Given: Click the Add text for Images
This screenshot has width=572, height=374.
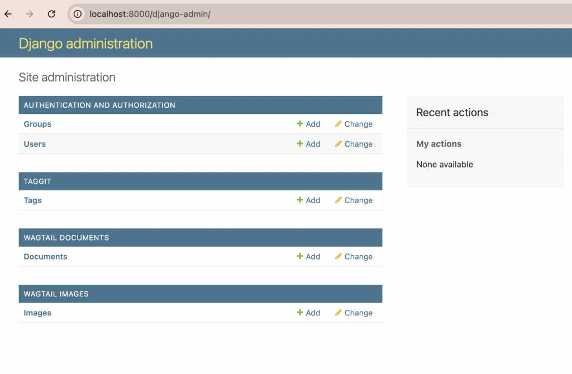Looking at the screenshot, I should click(x=313, y=313).
